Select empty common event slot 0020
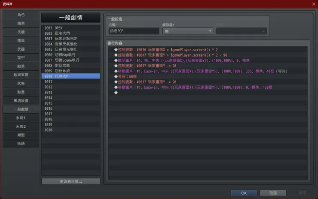The width and height of the screenshot is (318, 199). [70, 130]
